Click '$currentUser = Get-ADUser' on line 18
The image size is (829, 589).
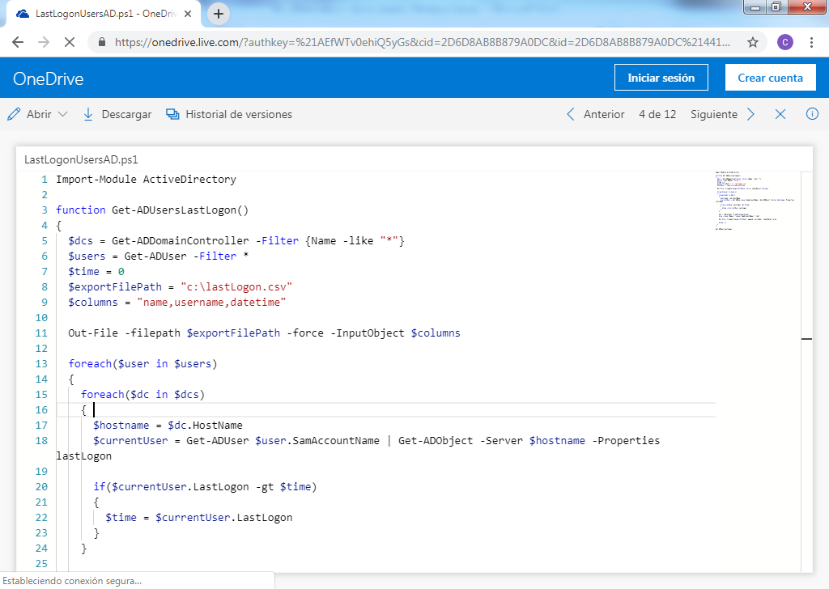[171, 441]
